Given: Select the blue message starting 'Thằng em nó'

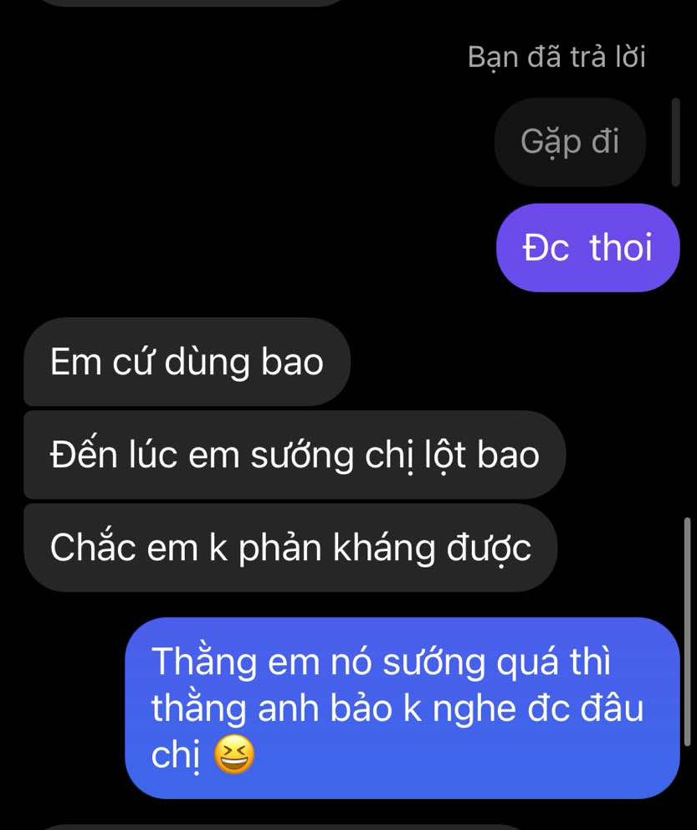Looking at the screenshot, I should [x=402, y=708].
